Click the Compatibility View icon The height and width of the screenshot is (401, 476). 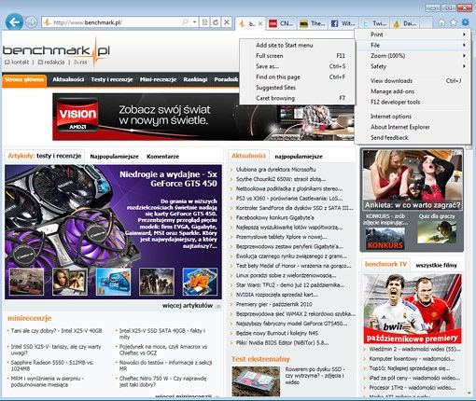pos(204,22)
